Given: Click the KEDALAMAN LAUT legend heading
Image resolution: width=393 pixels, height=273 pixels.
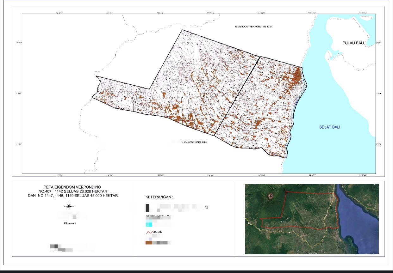Looking at the screenshot, I should click(159, 217).
